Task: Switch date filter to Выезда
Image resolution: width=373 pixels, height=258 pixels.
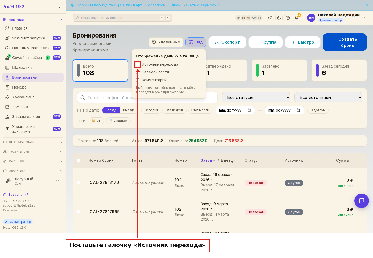Action: tap(129, 110)
